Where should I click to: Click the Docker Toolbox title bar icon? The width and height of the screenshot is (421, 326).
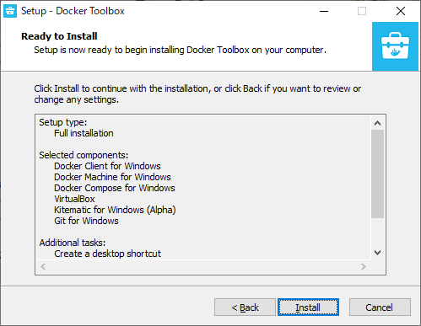(10, 11)
